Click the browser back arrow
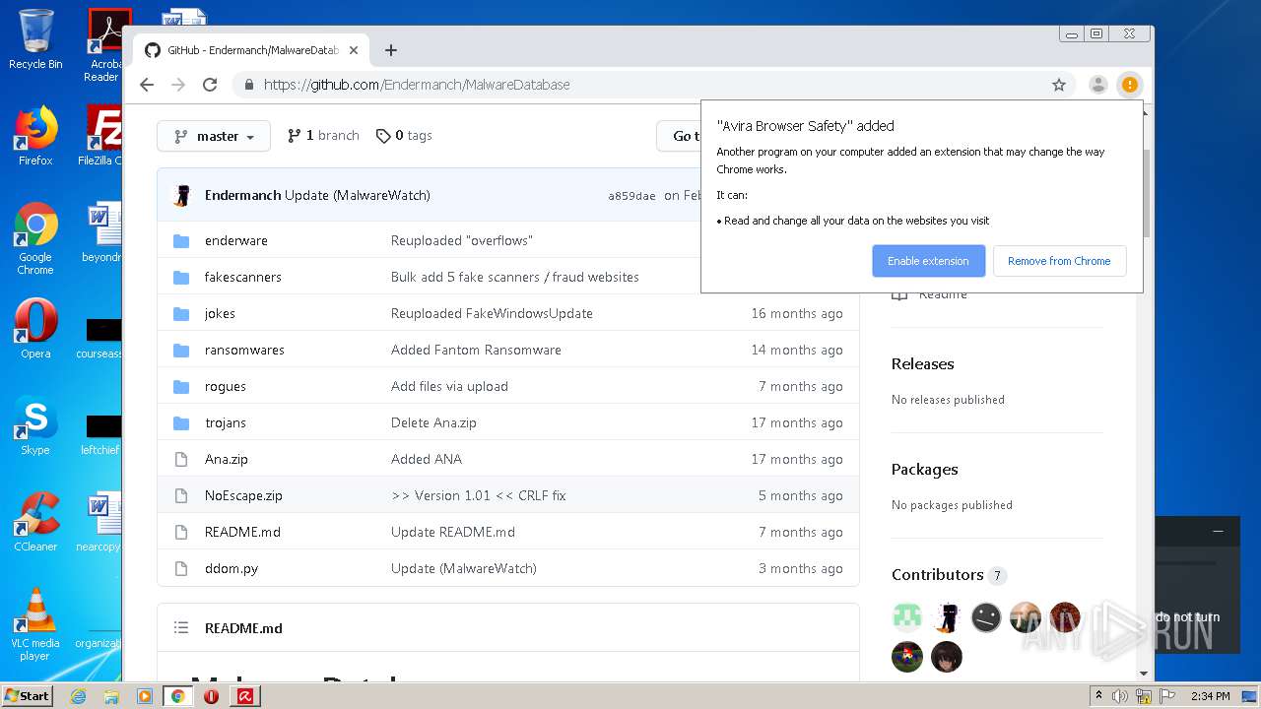 coord(147,85)
